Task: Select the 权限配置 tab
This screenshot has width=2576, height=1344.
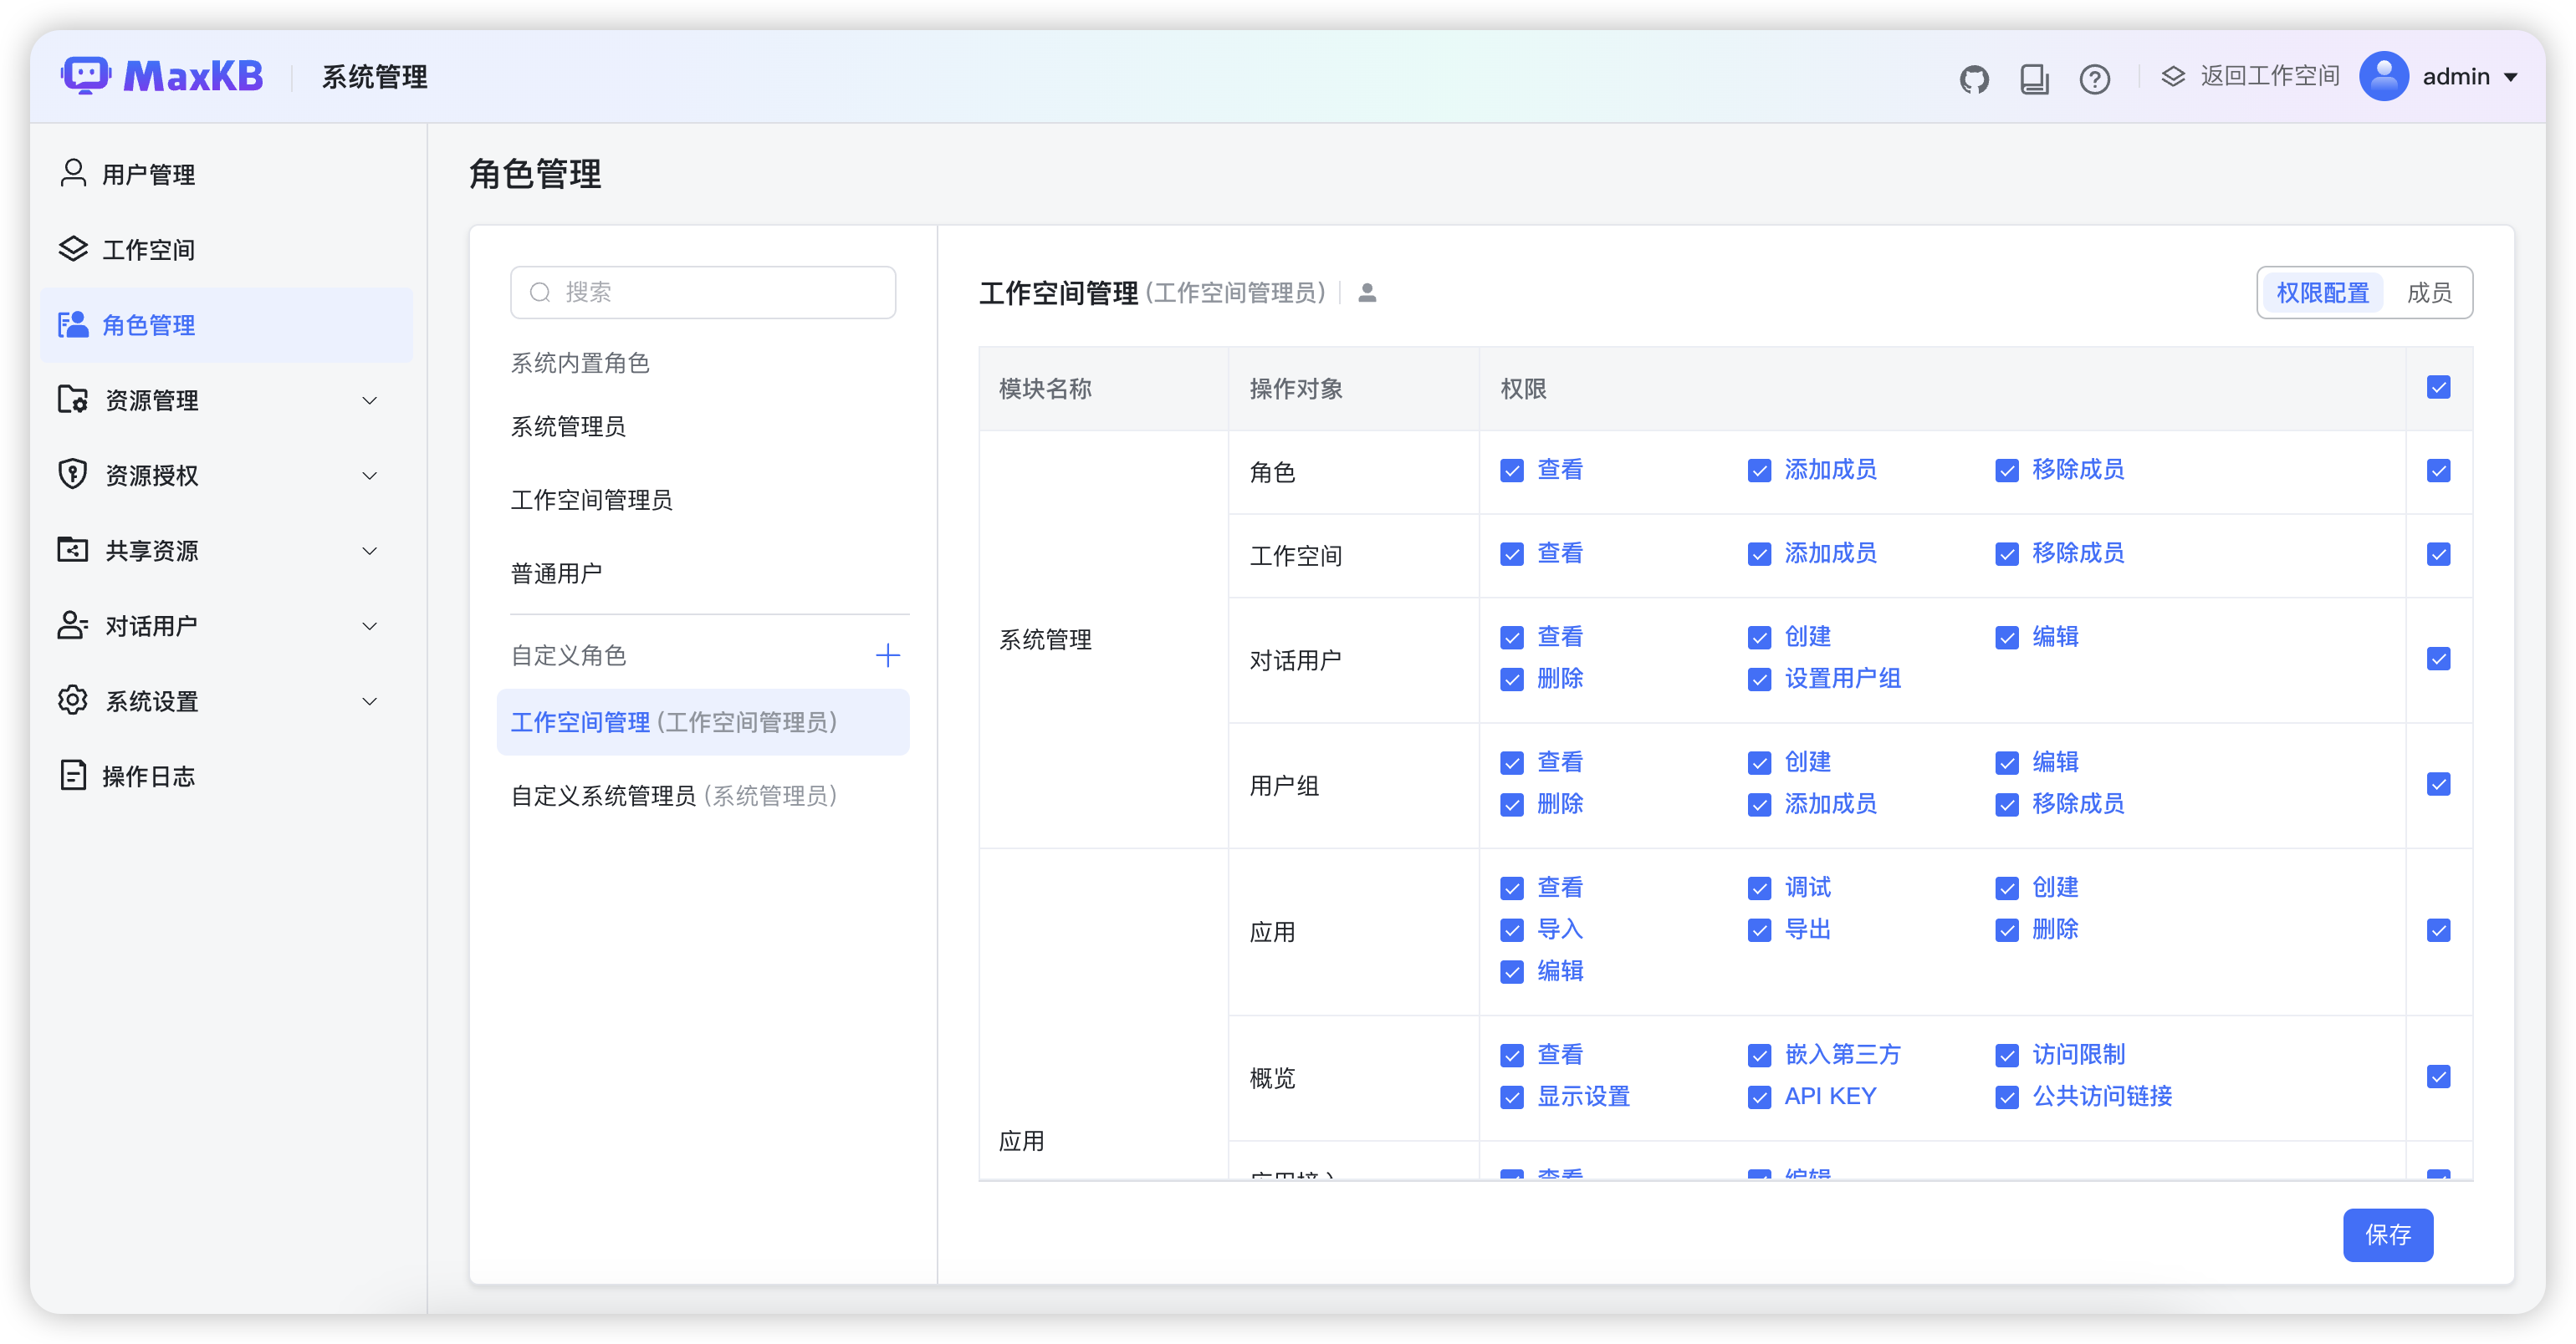Action: [x=2322, y=292]
